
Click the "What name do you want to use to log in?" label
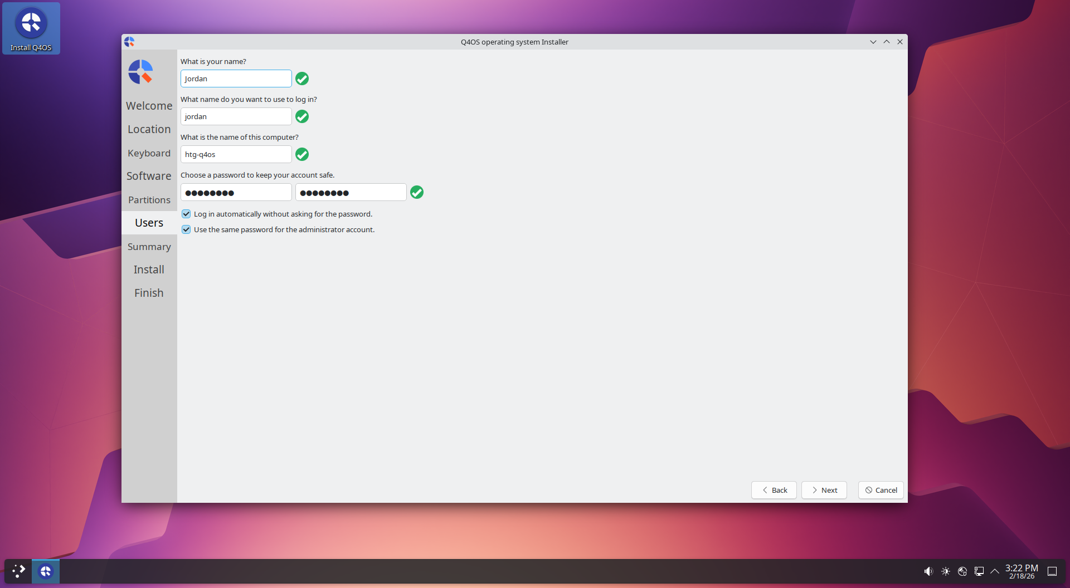coord(249,99)
